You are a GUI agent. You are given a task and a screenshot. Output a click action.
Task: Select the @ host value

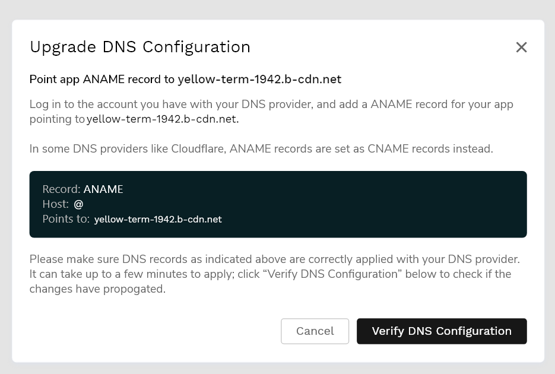point(78,204)
